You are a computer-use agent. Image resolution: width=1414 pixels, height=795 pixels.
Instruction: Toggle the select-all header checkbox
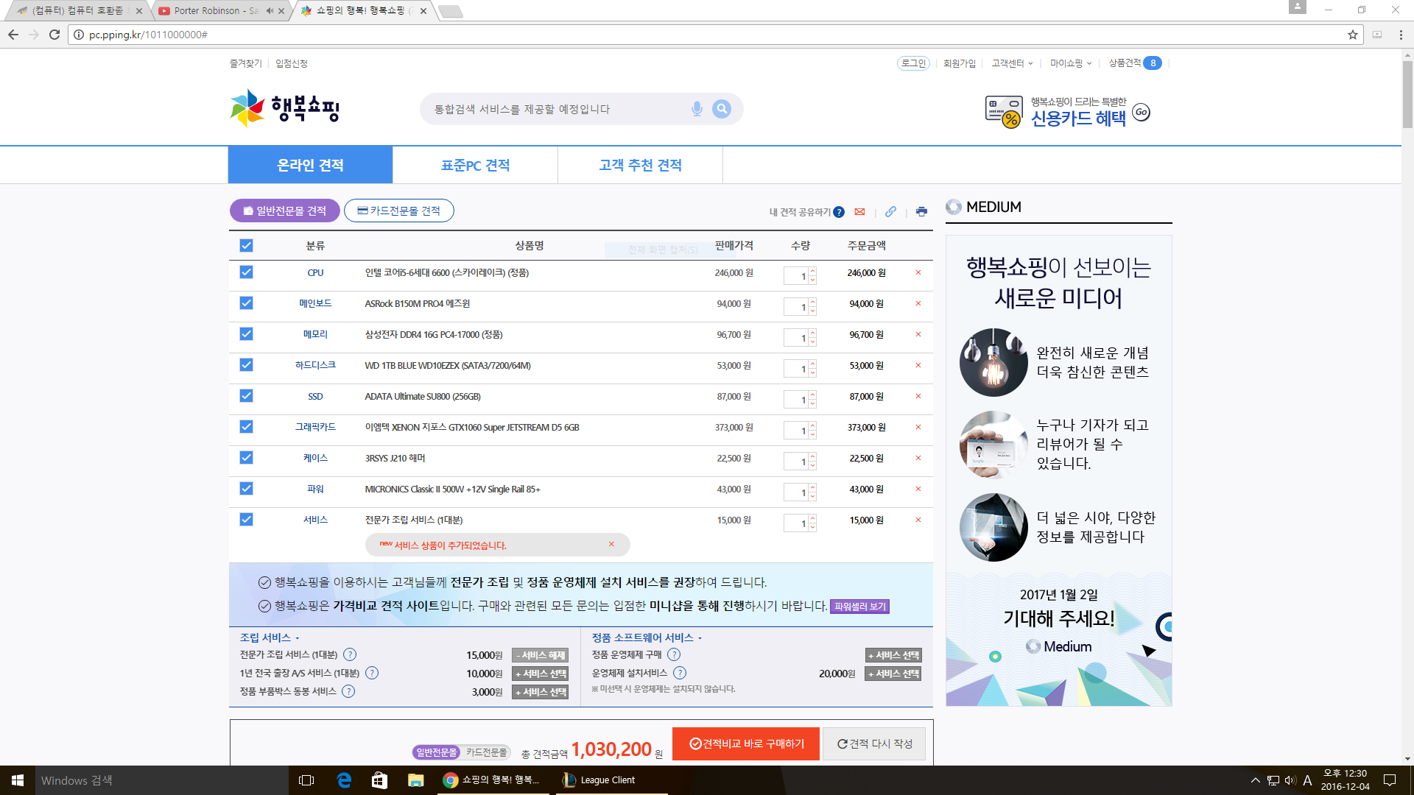246,246
